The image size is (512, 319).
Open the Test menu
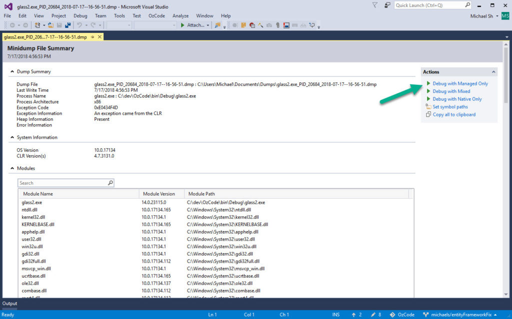[136, 15]
